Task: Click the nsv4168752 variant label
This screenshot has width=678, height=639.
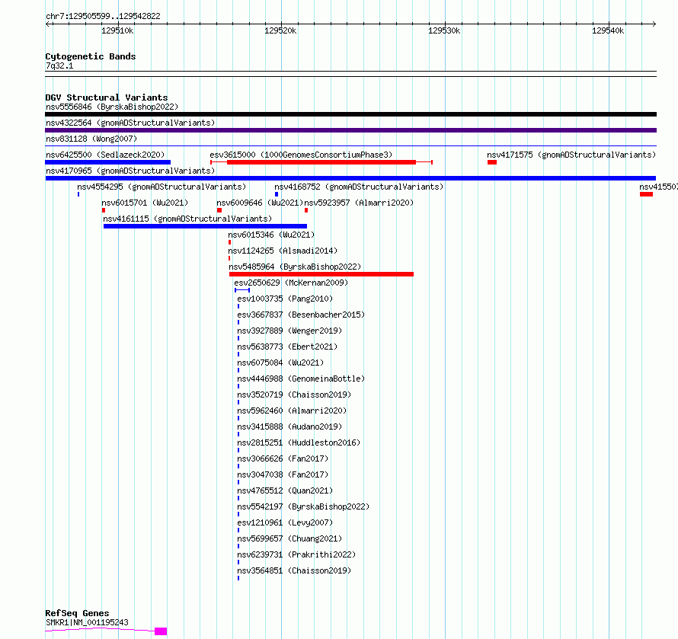Action: [x=359, y=187]
